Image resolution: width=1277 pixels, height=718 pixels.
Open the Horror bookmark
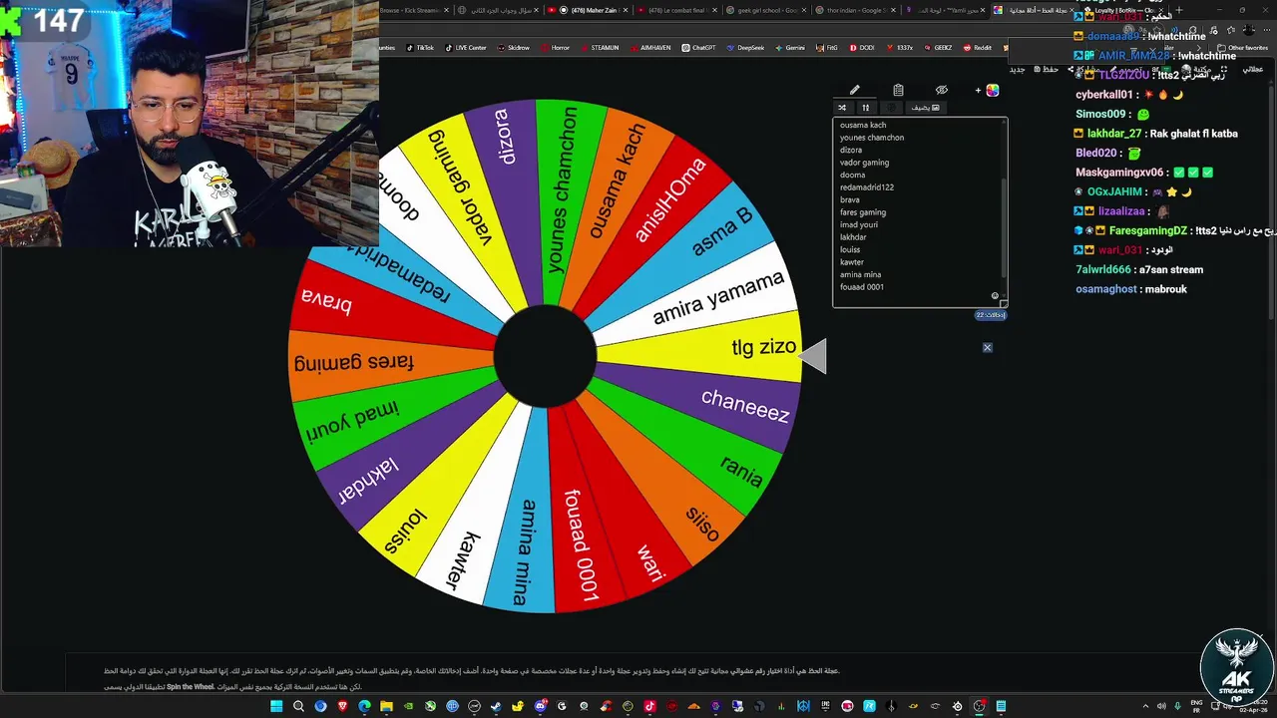pos(556,48)
